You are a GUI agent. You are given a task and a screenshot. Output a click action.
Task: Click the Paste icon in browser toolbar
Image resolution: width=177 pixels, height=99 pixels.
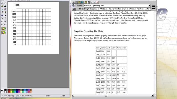pyautogui.click(x=79, y=2)
